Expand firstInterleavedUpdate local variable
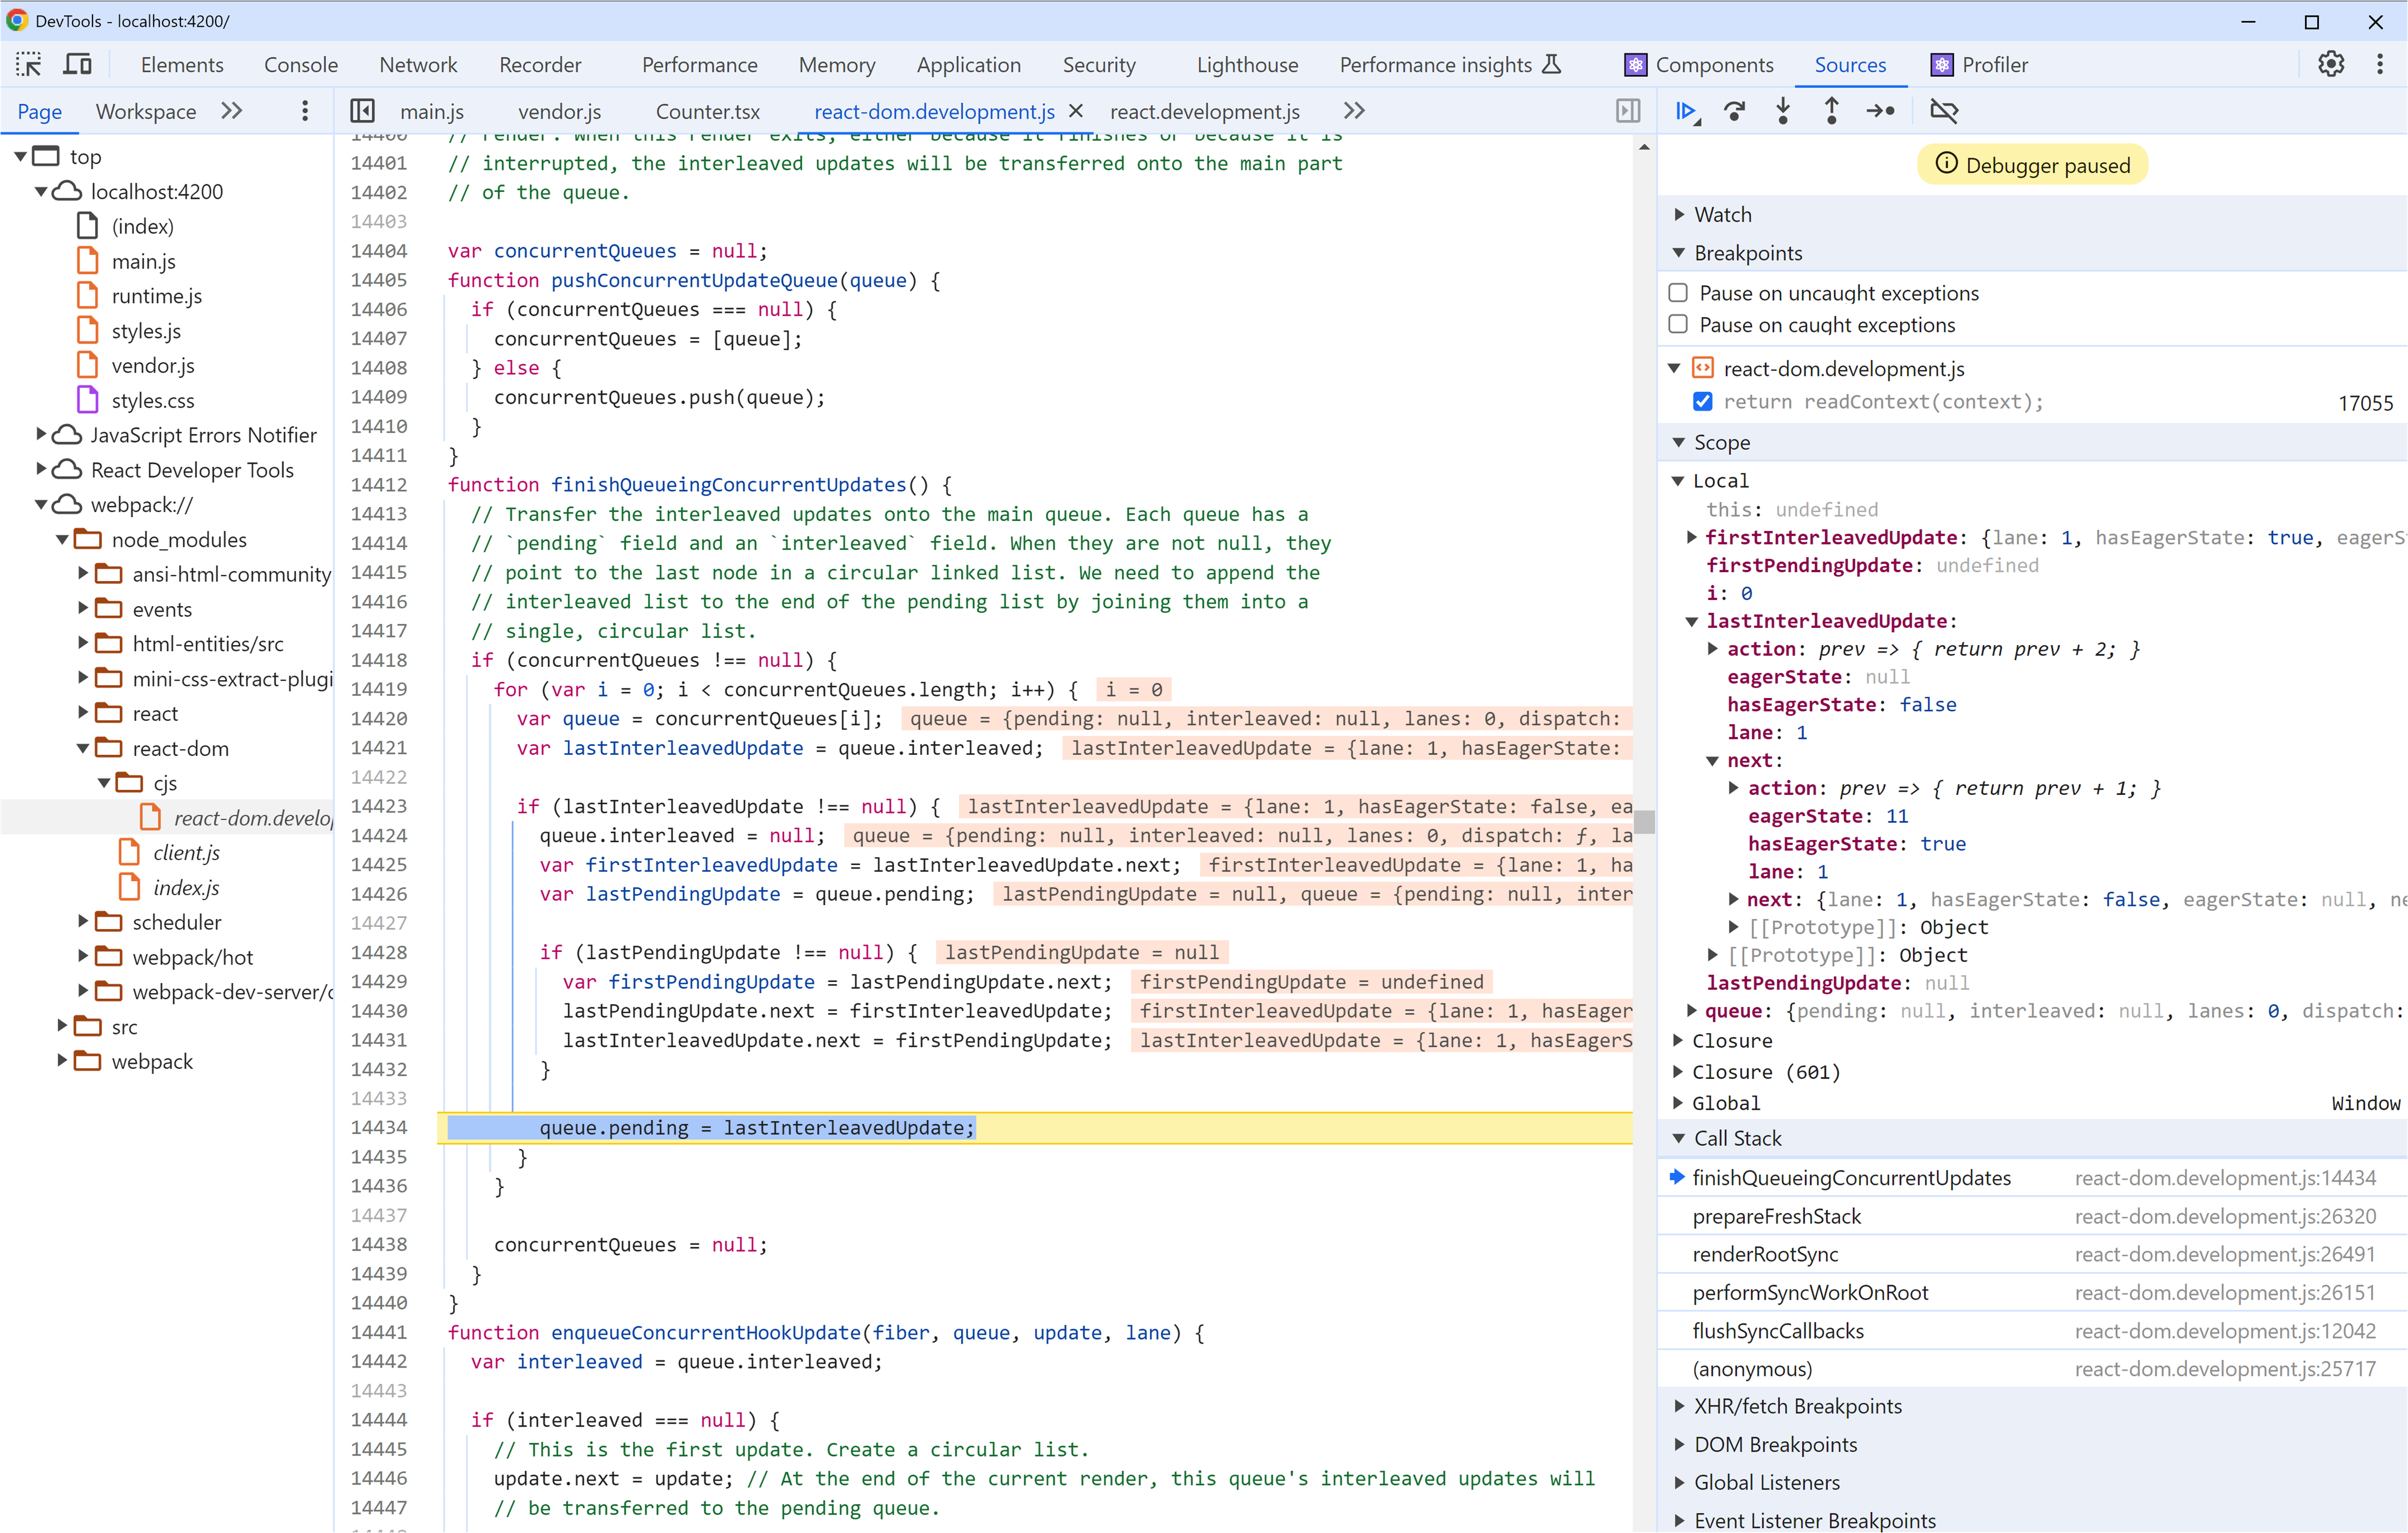The width and height of the screenshot is (2408, 1533). pos(1692,537)
